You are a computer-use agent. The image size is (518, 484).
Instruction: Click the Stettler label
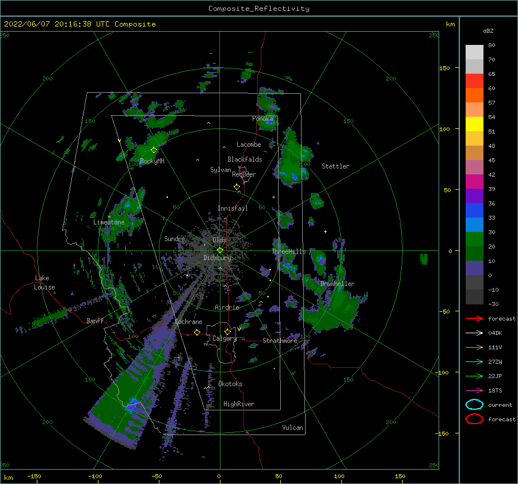(x=336, y=166)
